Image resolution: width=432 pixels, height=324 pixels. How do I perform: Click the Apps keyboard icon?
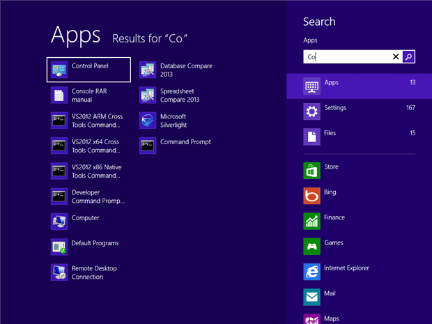[x=311, y=86]
